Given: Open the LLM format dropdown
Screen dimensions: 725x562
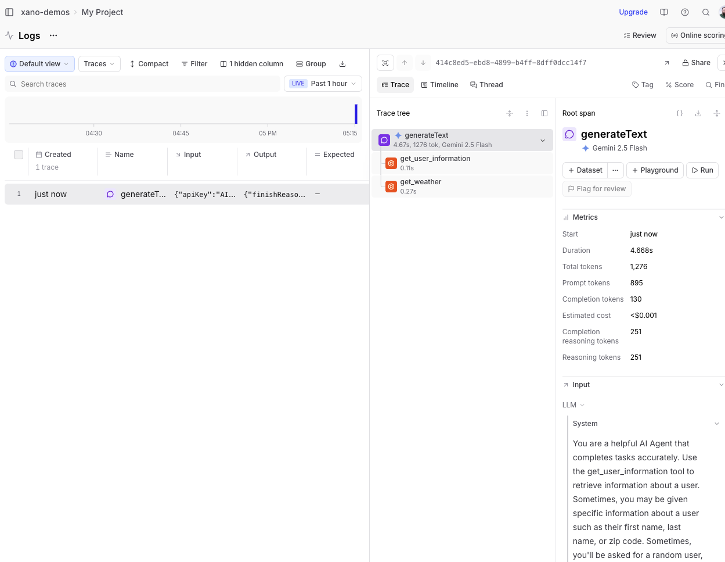Looking at the screenshot, I should pyautogui.click(x=573, y=405).
